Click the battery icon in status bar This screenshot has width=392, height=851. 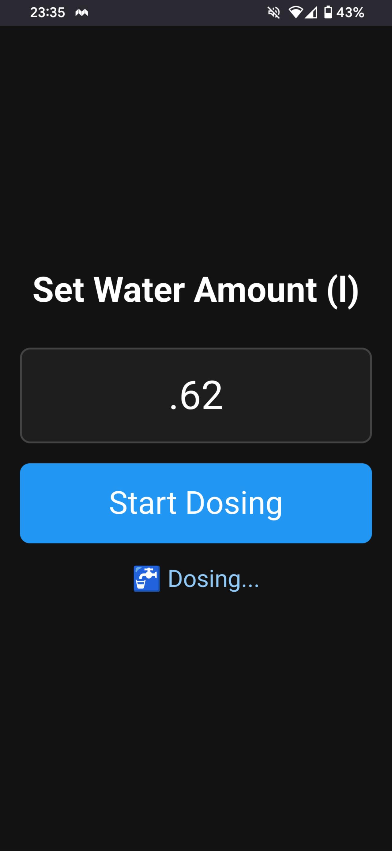pyautogui.click(x=328, y=13)
